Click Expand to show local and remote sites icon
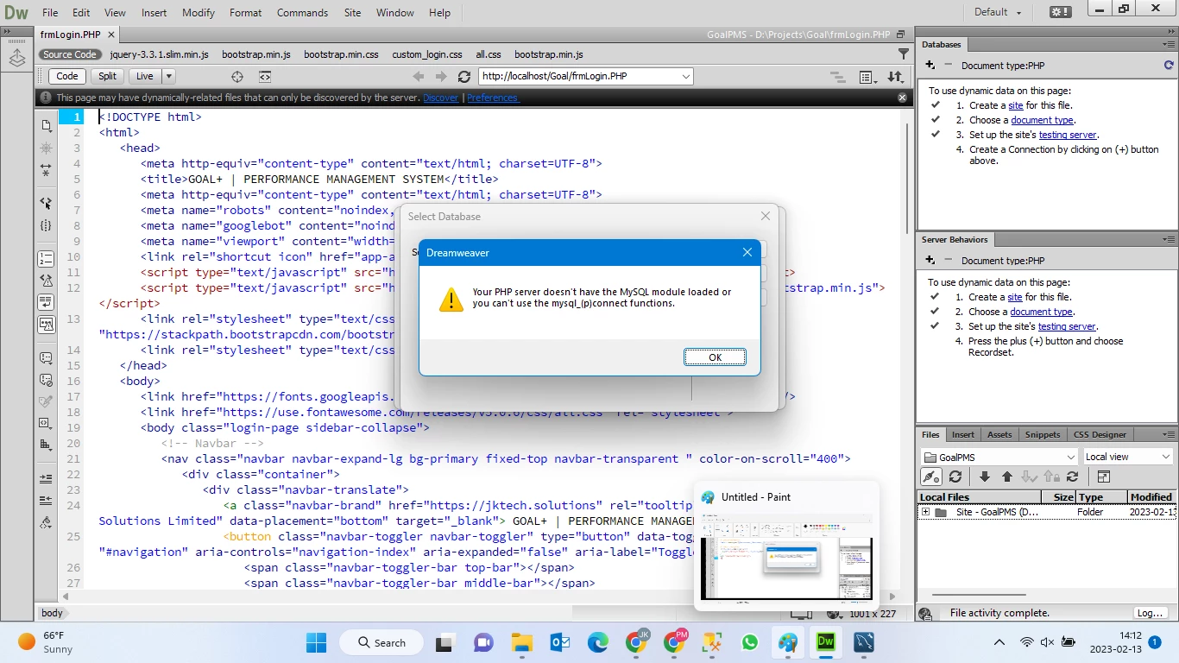 1103,477
